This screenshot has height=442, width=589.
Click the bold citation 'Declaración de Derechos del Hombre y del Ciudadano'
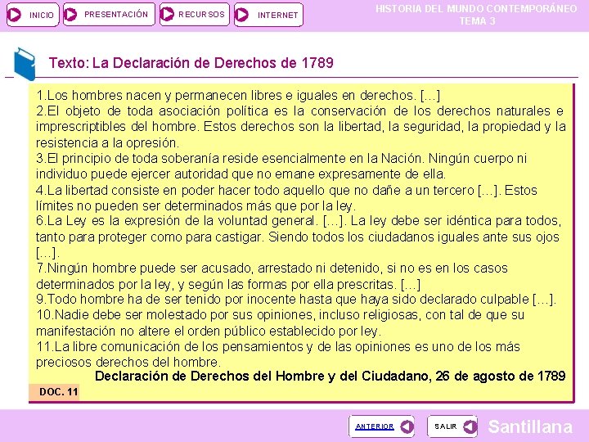[330, 377]
